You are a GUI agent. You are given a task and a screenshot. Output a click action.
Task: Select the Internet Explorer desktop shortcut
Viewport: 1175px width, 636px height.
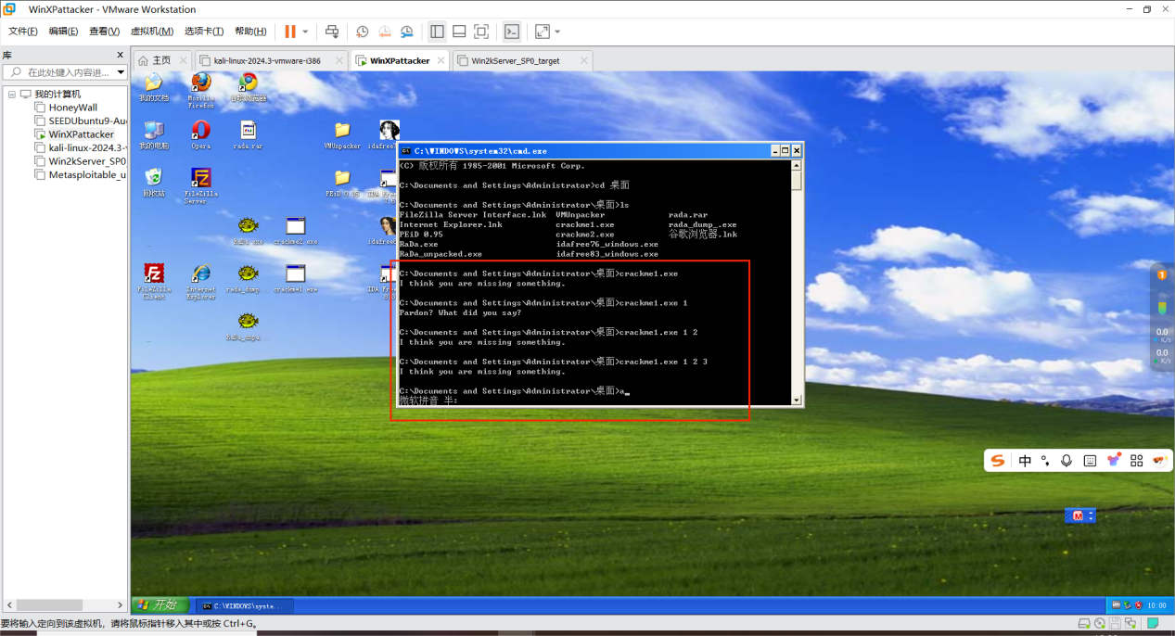click(200, 281)
